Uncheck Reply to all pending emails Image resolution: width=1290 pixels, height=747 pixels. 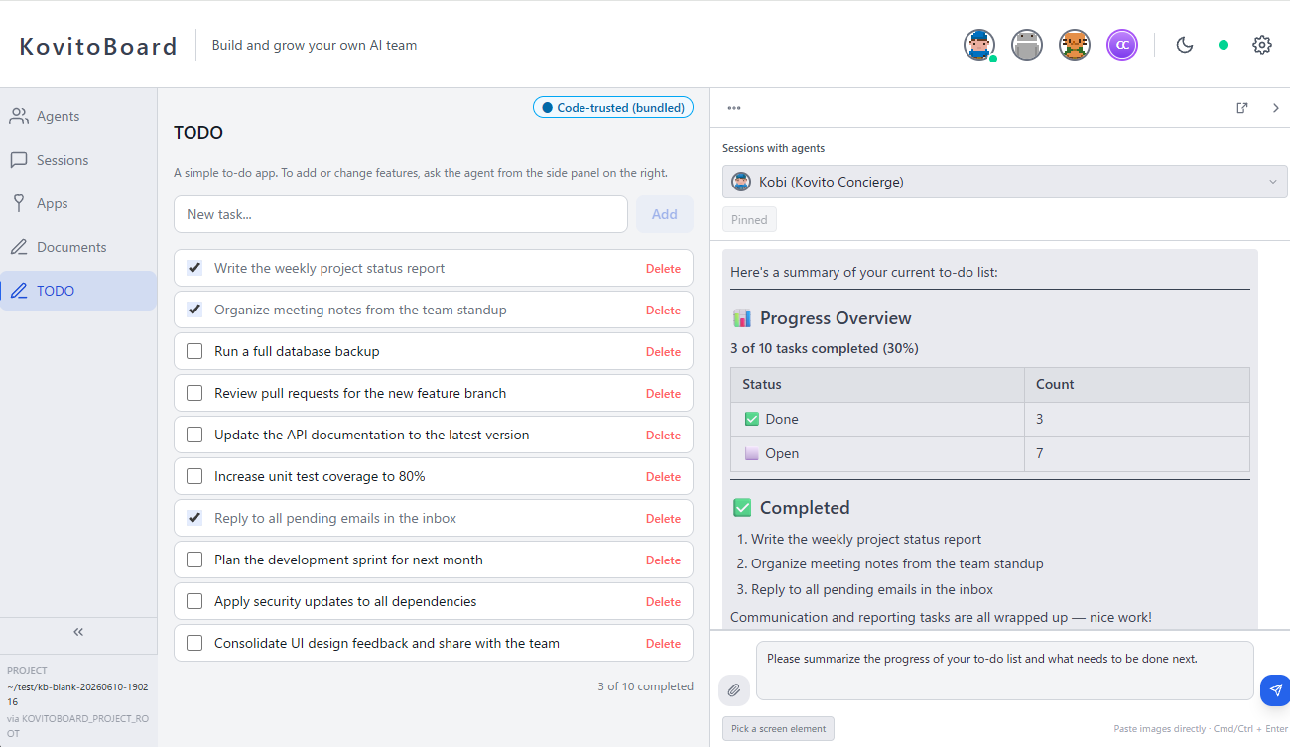(194, 518)
